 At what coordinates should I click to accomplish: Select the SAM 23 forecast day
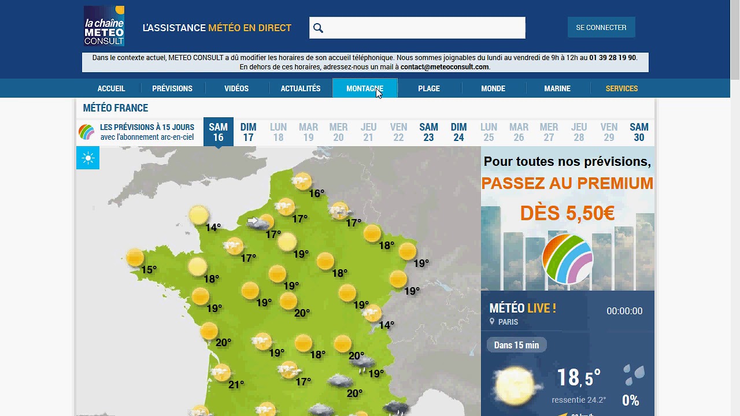click(429, 132)
